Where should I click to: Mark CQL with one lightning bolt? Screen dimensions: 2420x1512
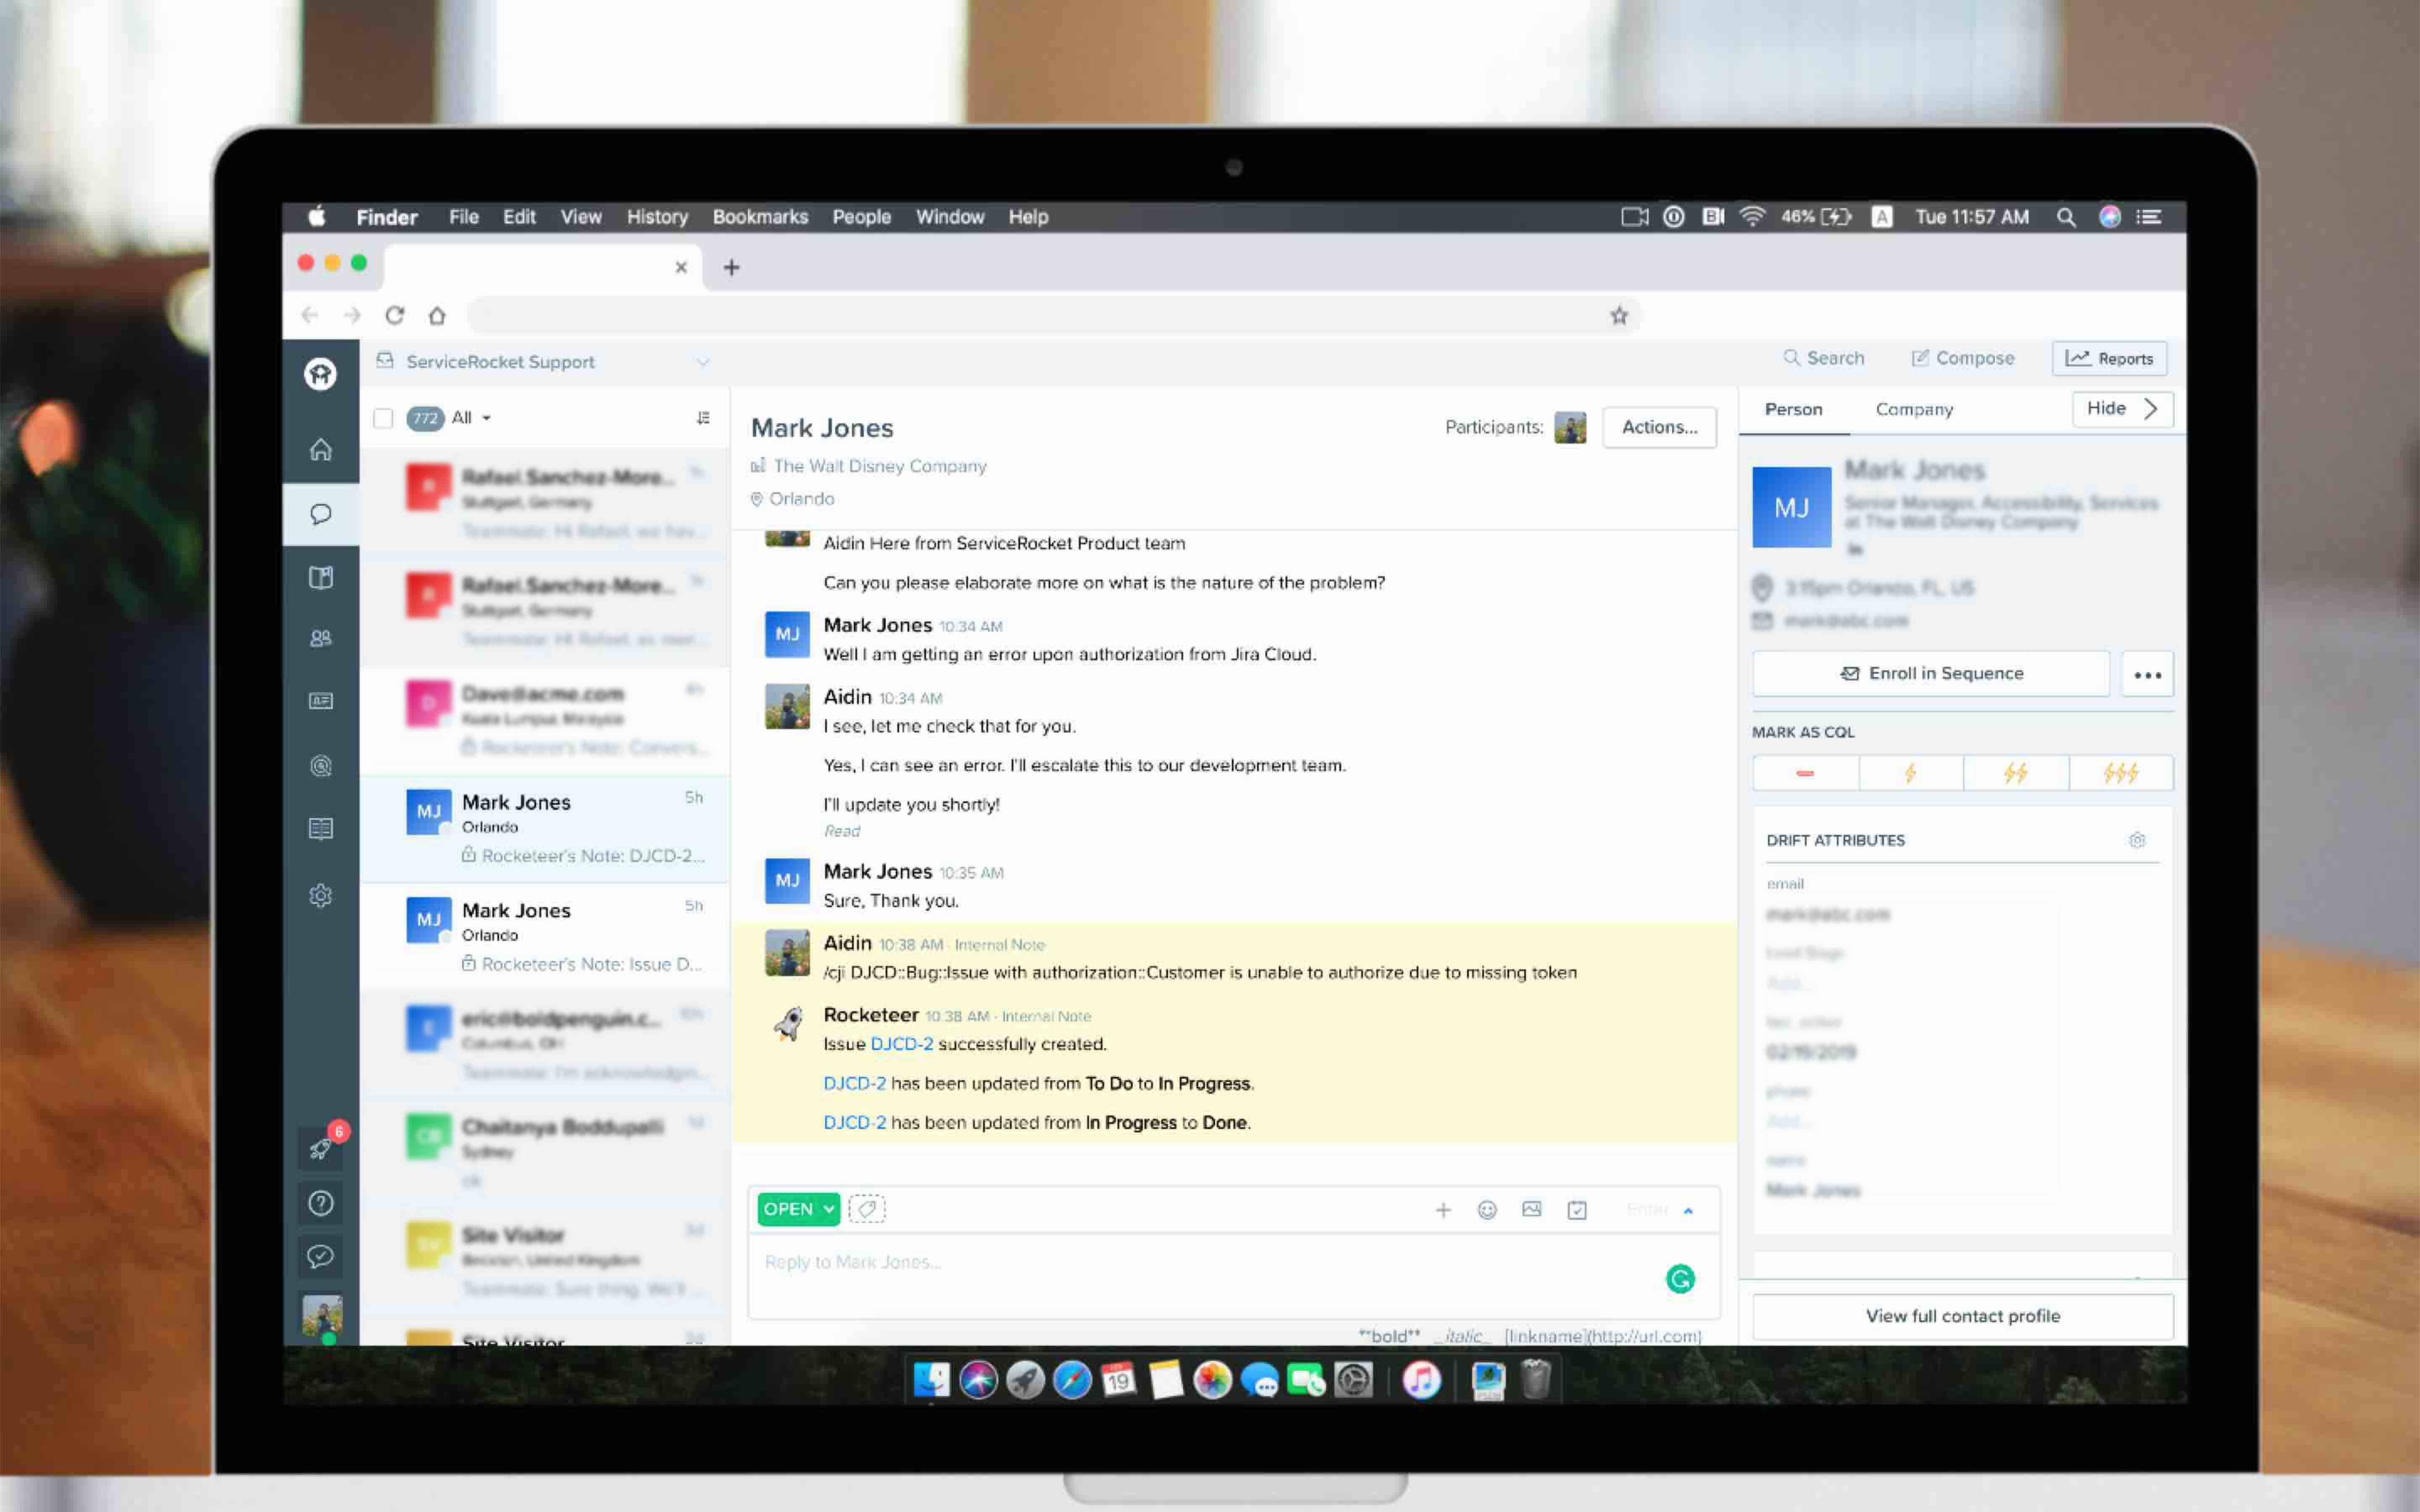pyautogui.click(x=1910, y=773)
